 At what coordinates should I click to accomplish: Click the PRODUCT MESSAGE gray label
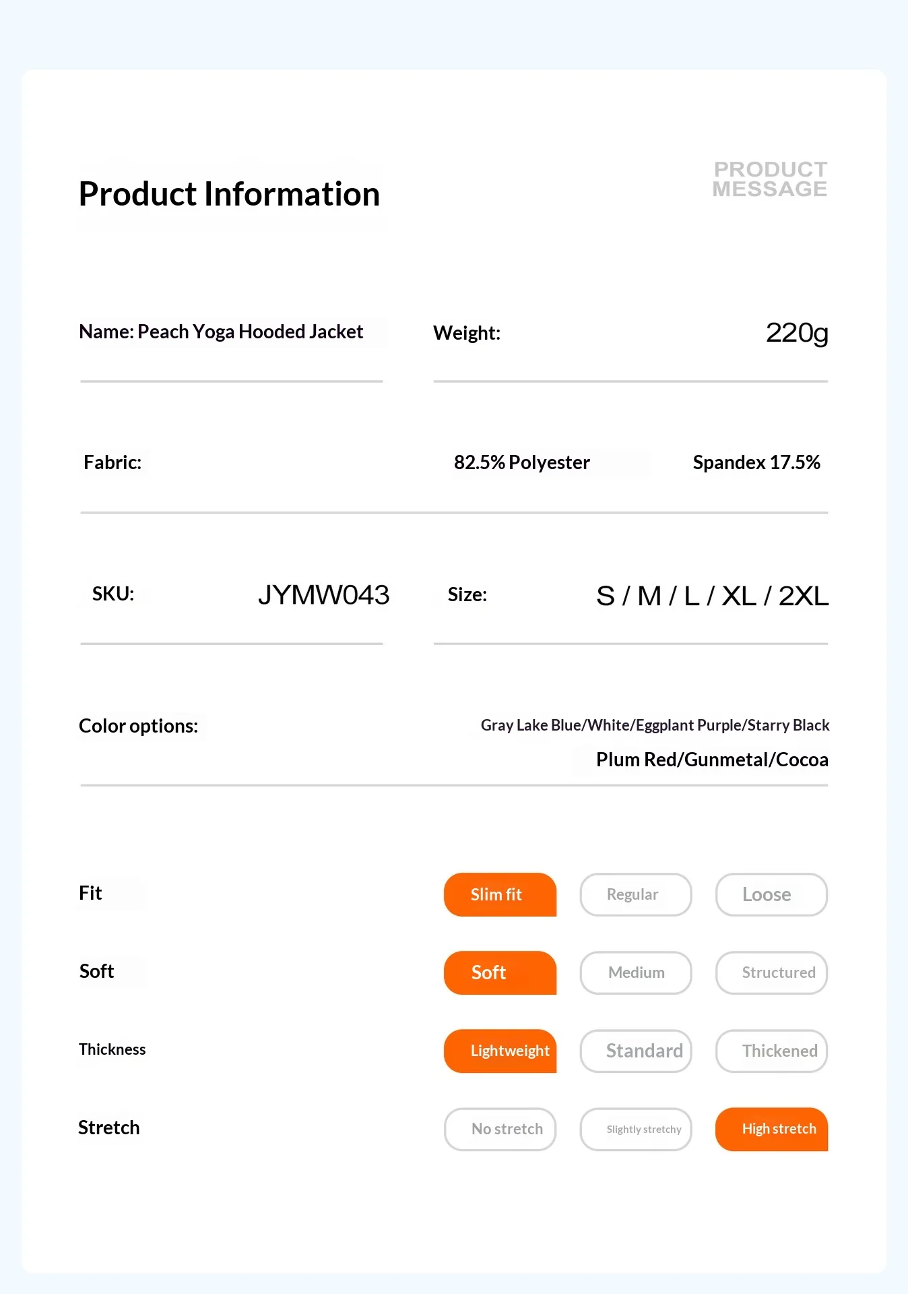click(770, 179)
